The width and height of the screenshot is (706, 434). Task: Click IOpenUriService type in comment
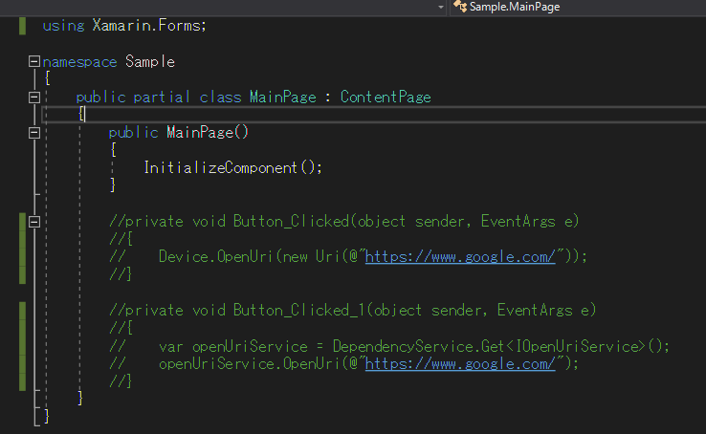click(x=580, y=346)
